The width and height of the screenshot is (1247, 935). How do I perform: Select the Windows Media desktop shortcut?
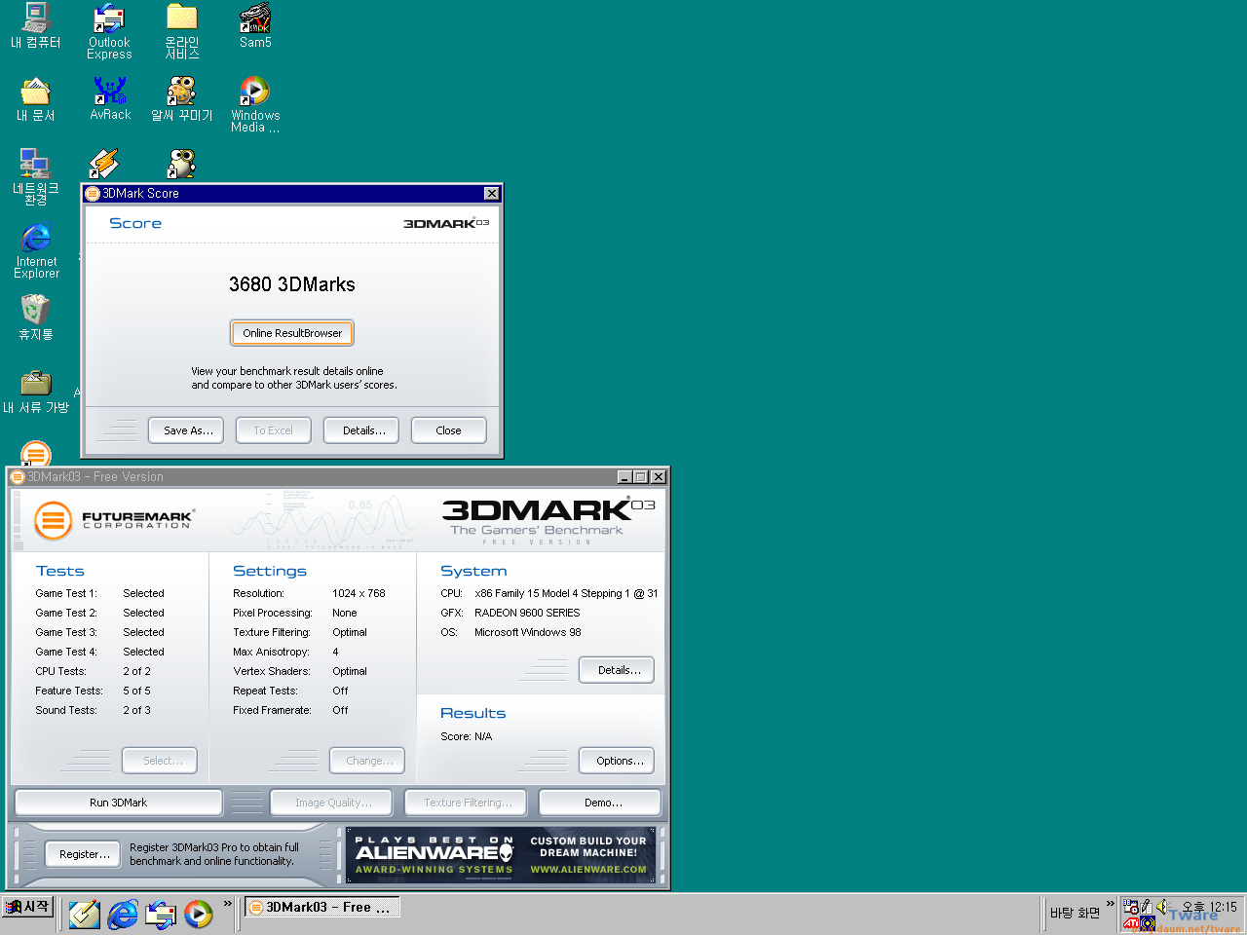coord(255,105)
